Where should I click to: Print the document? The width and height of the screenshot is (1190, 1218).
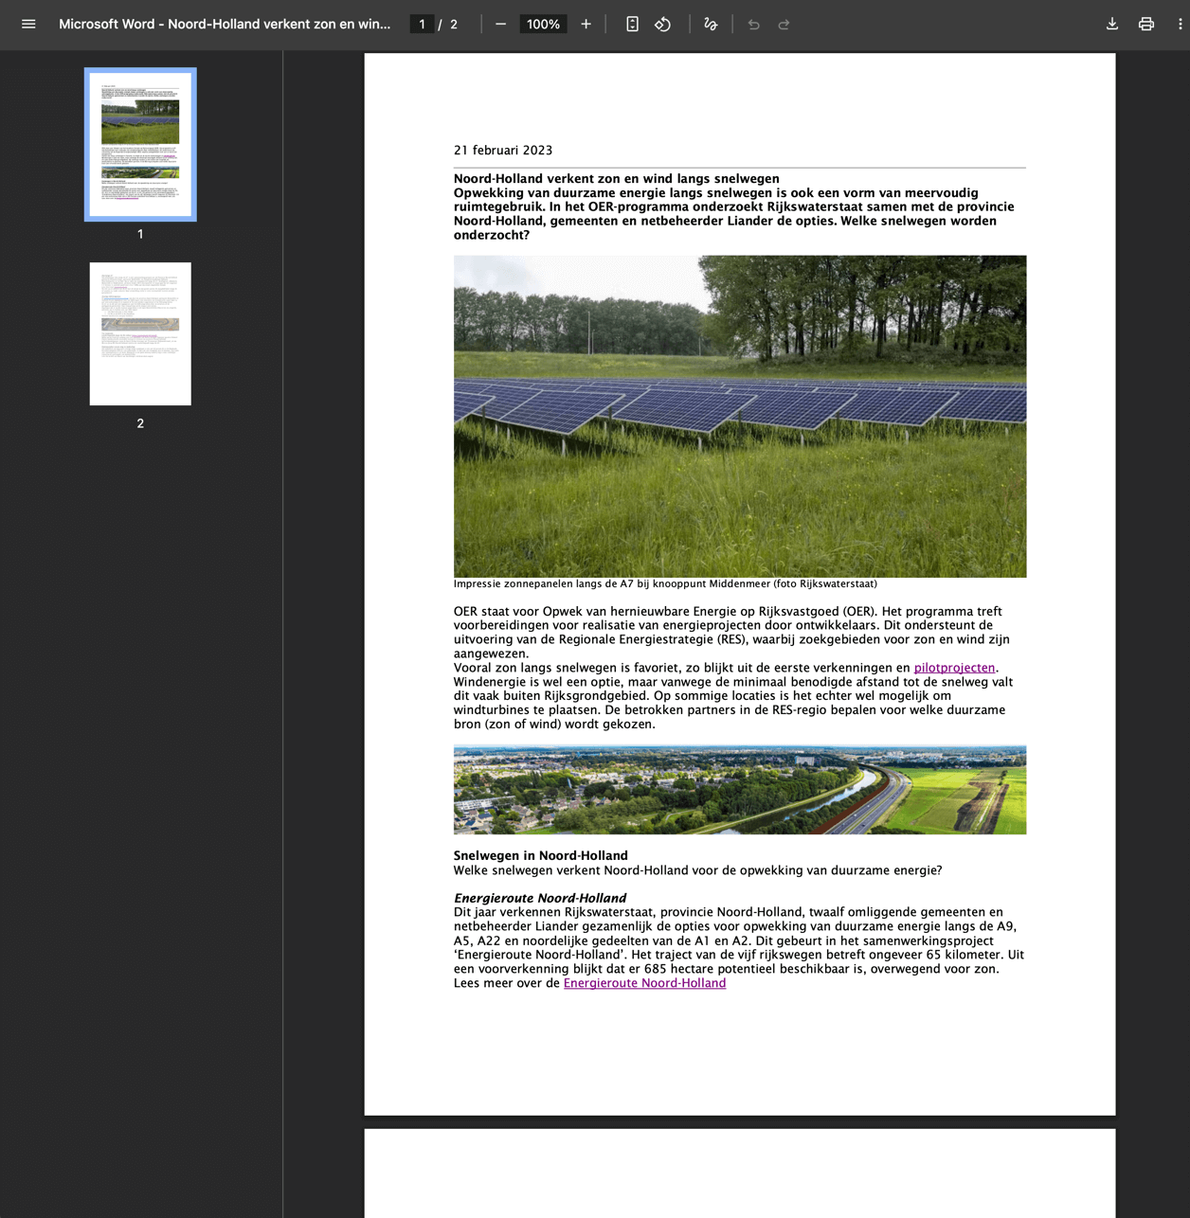coord(1146,25)
